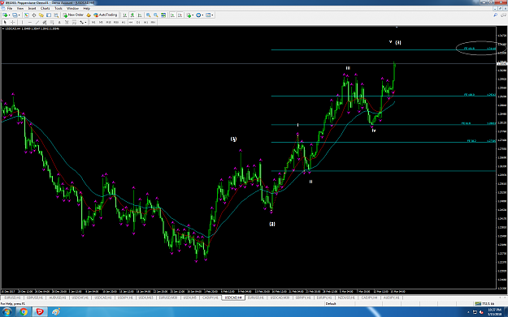Open Google Chrome from the taskbar

click(x=24, y=312)
